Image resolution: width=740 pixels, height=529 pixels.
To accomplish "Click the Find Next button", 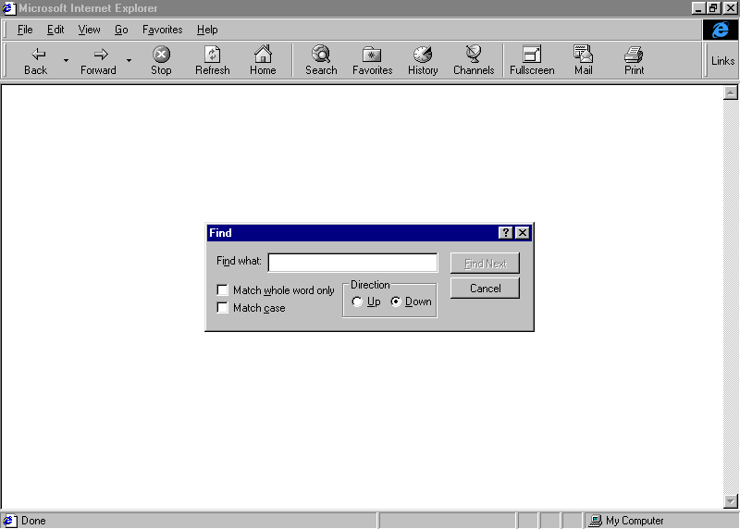I will pyautogui.click(x=485, y=264).
